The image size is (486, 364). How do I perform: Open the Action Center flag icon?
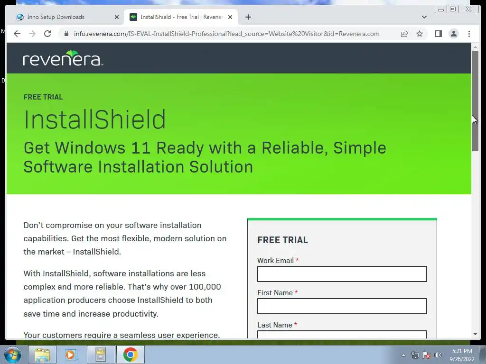click(427, 355)
